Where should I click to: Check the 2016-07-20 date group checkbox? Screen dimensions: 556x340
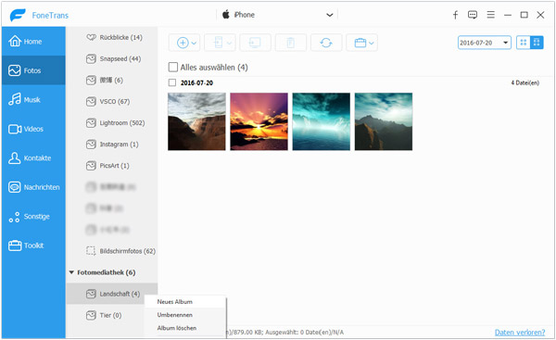click(172, 82)
